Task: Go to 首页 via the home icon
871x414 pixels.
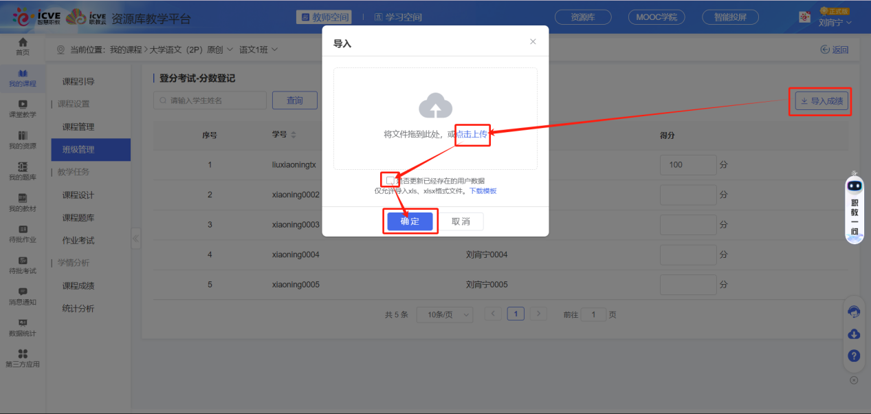Action: 22,47
